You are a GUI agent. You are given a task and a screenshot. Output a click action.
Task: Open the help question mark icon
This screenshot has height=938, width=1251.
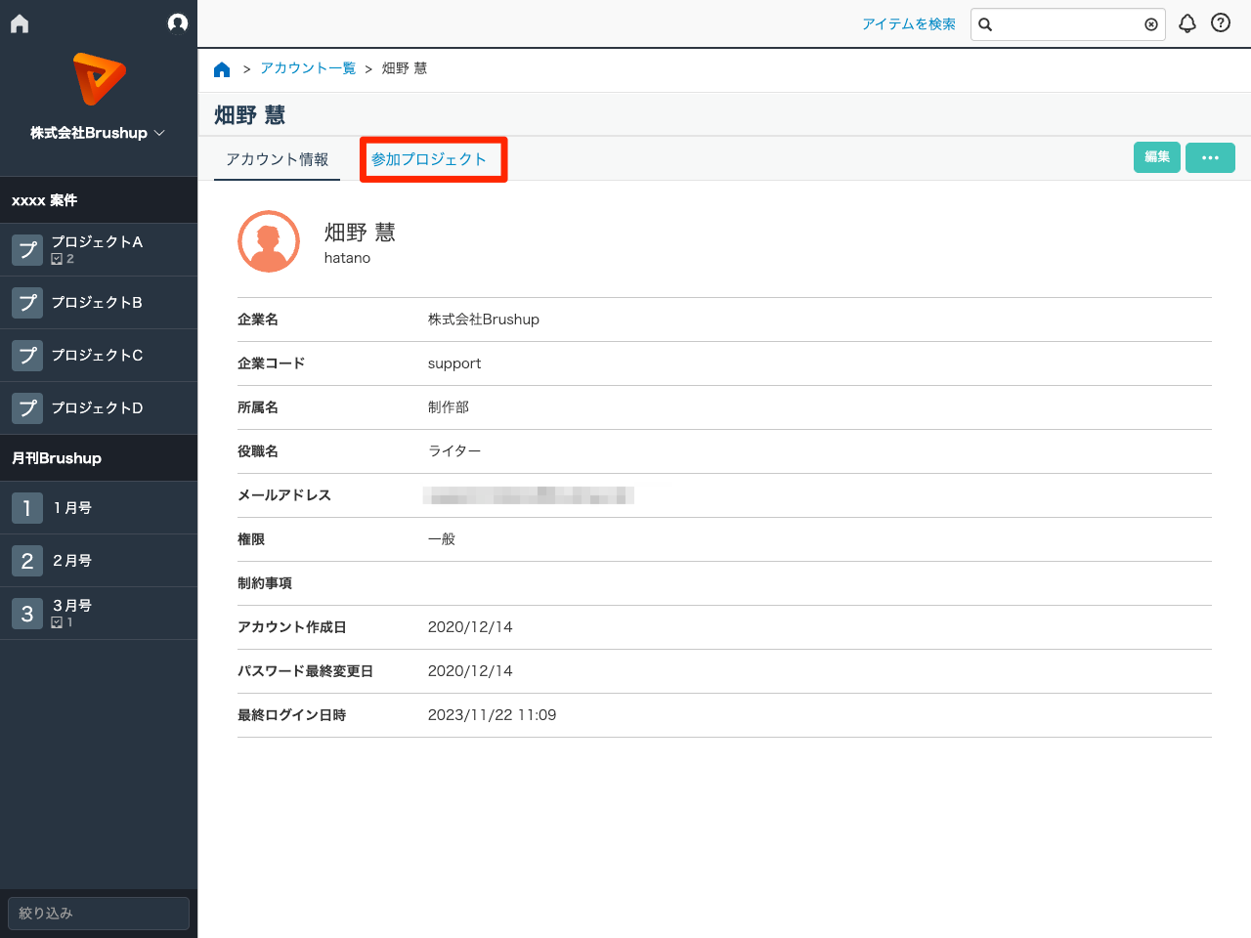pos(1221,23)
